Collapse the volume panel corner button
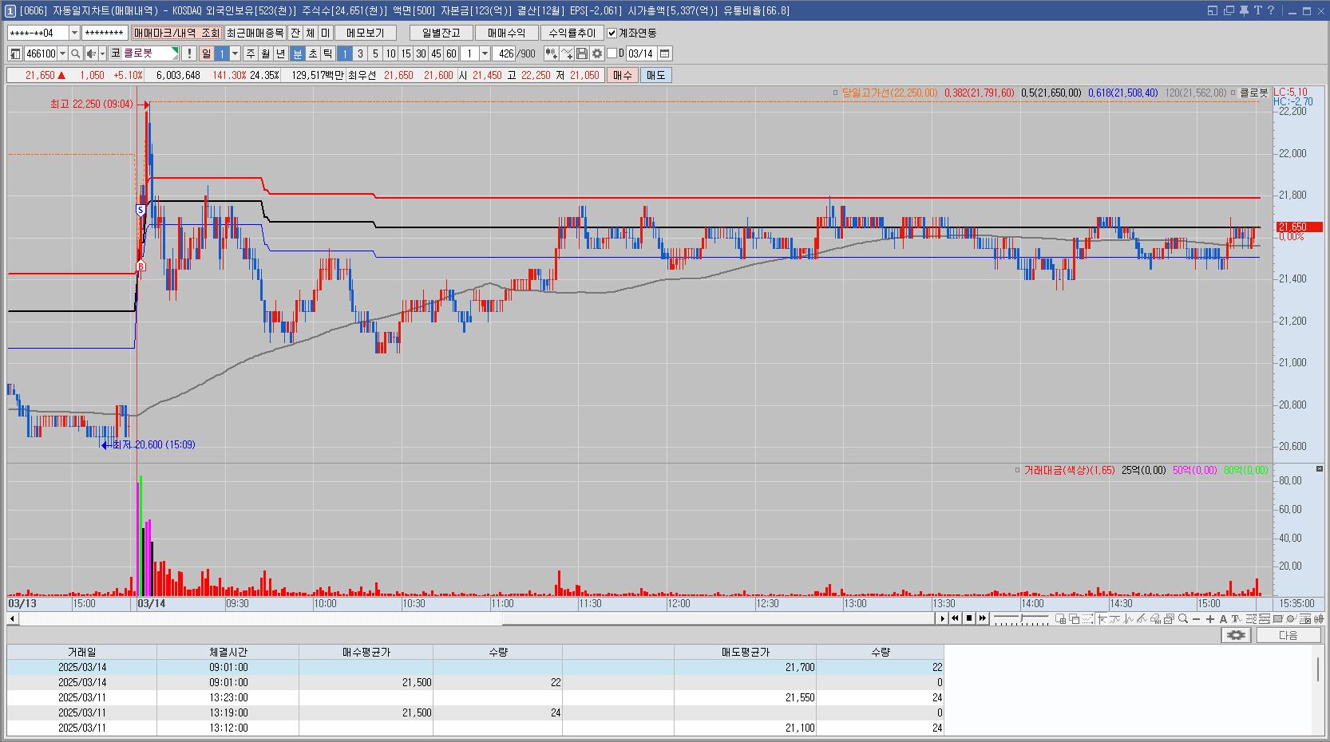Viewport: 1330px width, 742px height. point(1320,468)
